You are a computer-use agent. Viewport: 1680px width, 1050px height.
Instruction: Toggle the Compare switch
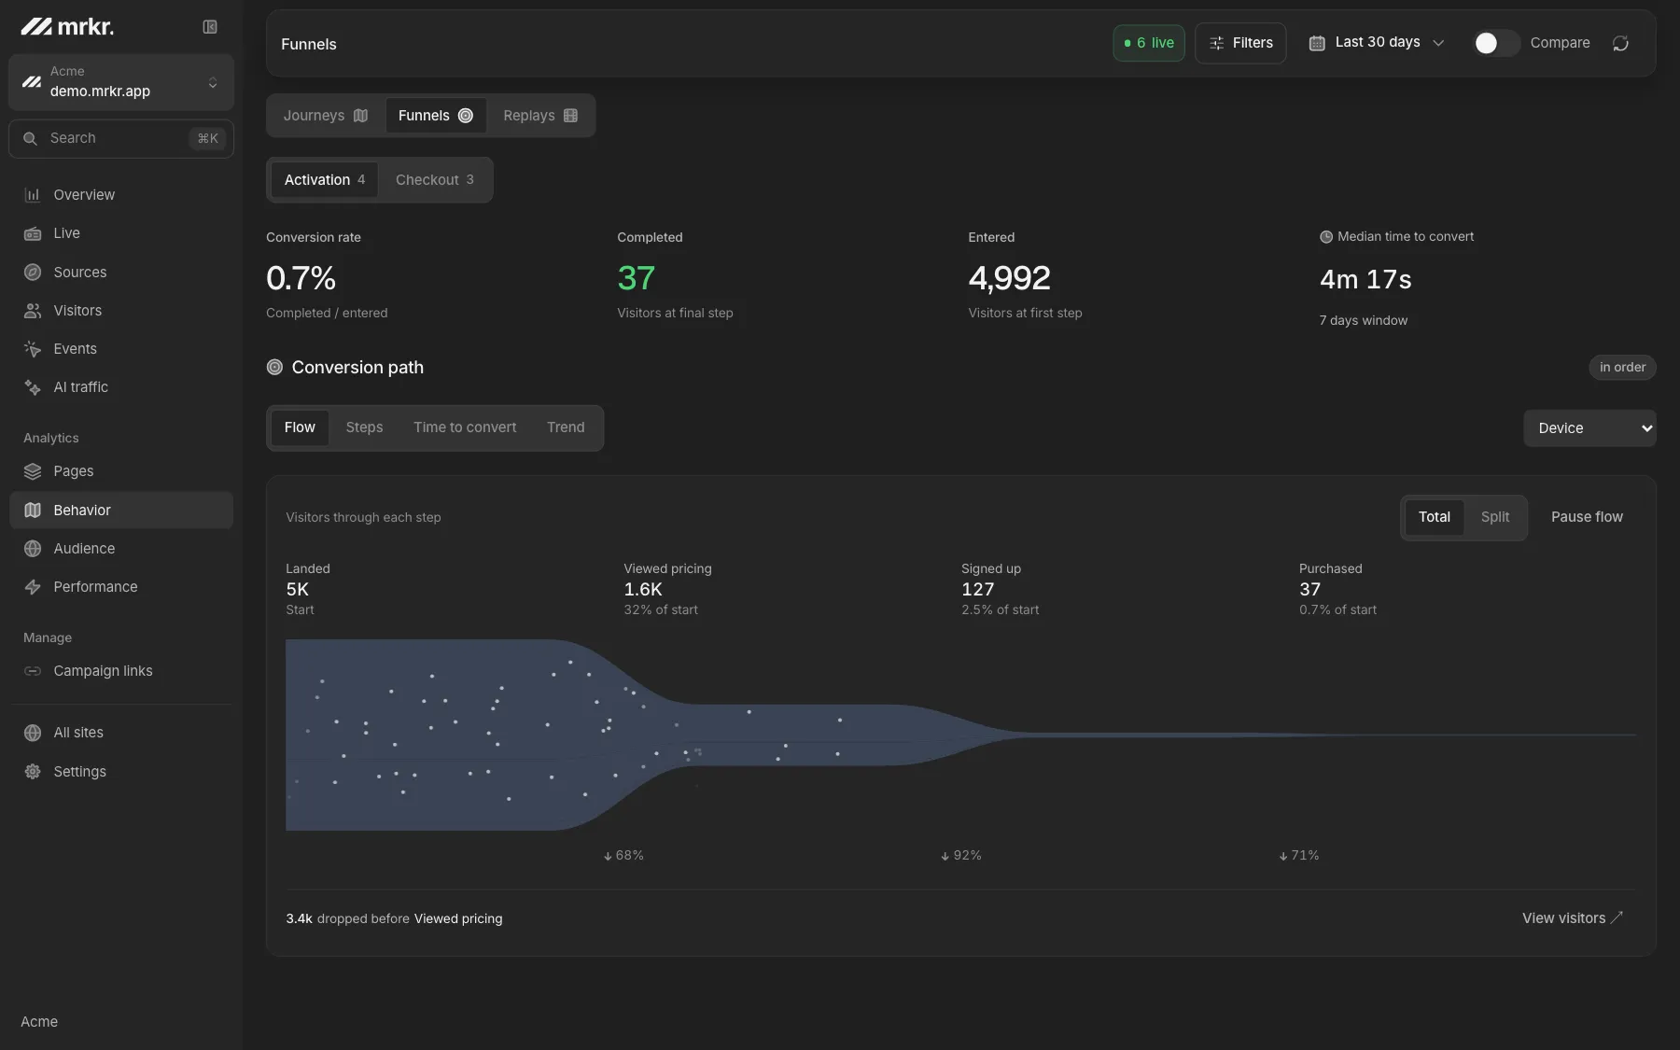click(1496, 43)
